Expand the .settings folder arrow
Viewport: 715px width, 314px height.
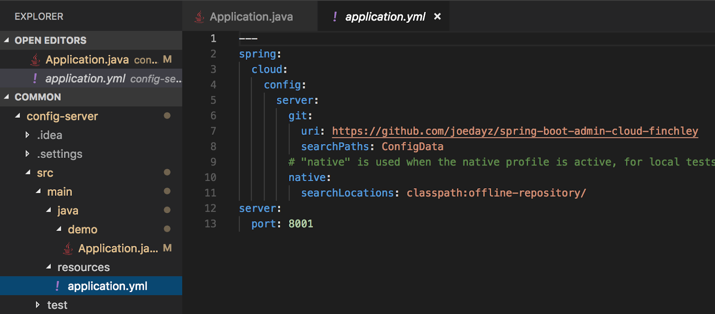point(28,154)
